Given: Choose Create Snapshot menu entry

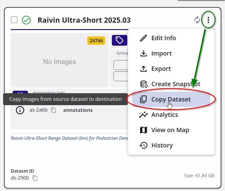Looking at the screenshot, I should [171, 84].
